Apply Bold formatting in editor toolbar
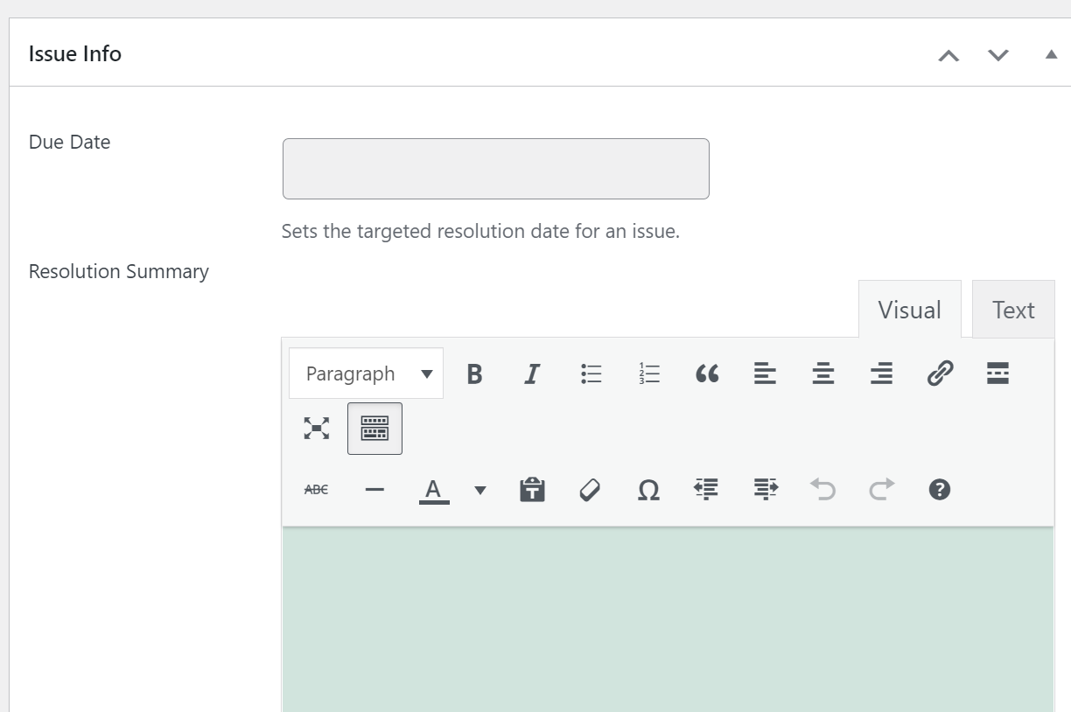Screen dimensions: 1071x712 (474, 374)
